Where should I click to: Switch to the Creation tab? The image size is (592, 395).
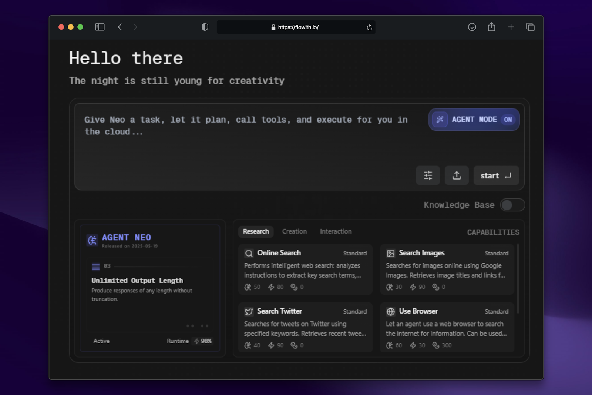[x=294, y=231]
